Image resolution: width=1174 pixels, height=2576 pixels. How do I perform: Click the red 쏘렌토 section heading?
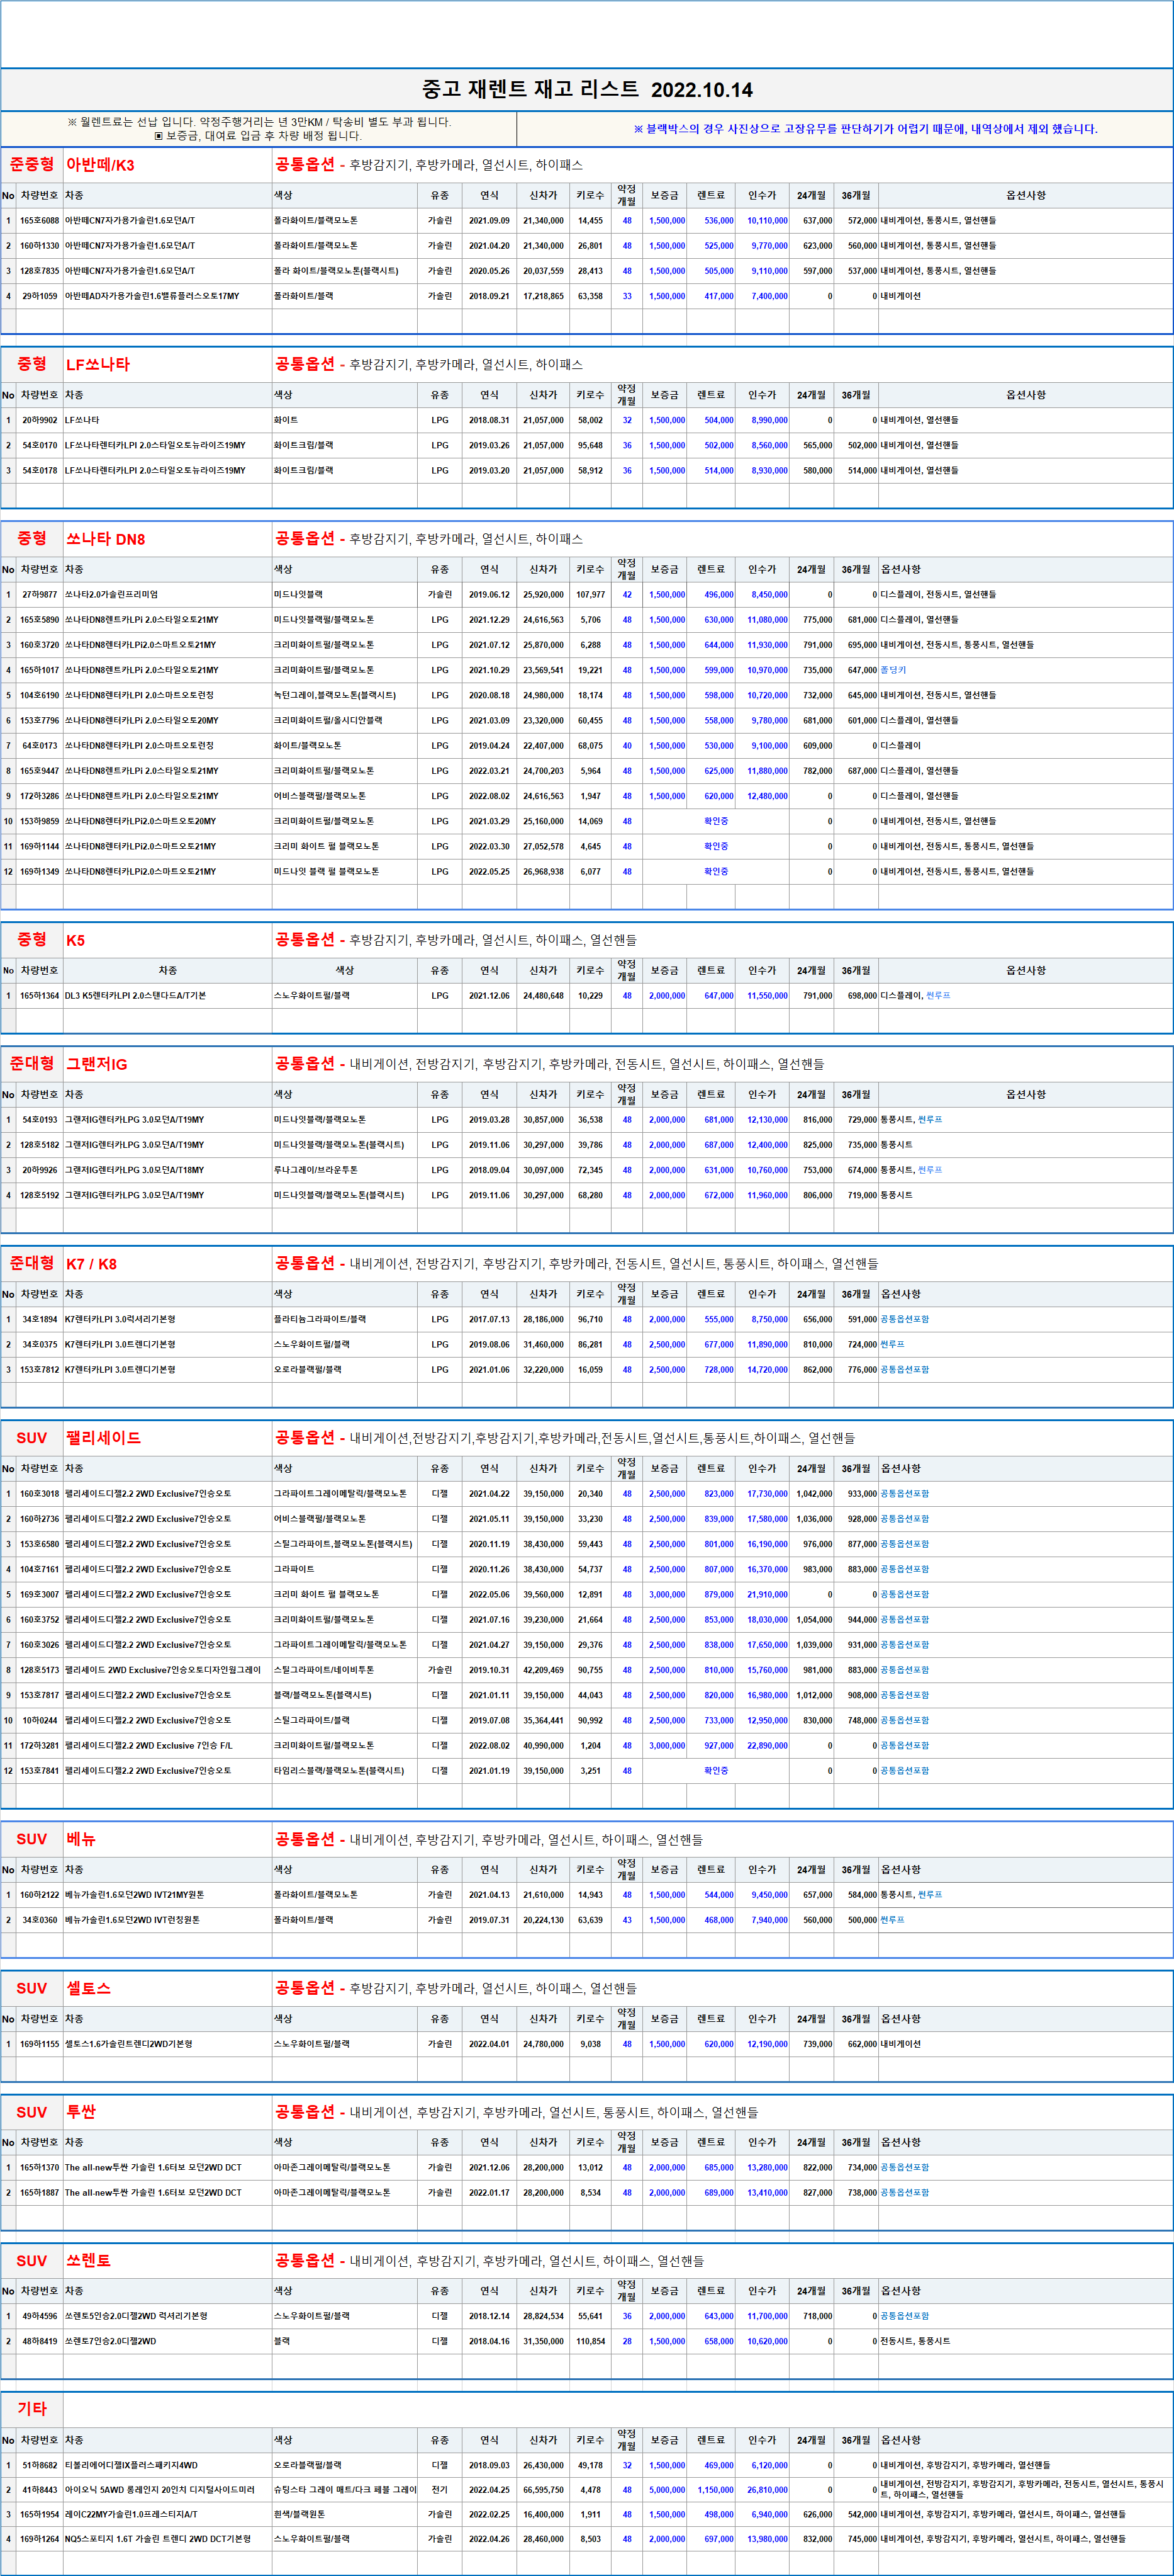[x=89, y=2261]
